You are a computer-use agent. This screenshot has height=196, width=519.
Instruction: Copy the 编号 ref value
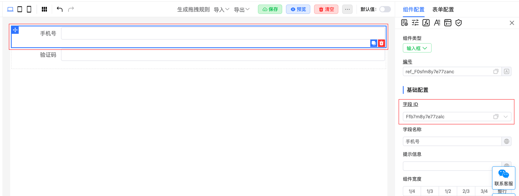[x=496, y=72]
